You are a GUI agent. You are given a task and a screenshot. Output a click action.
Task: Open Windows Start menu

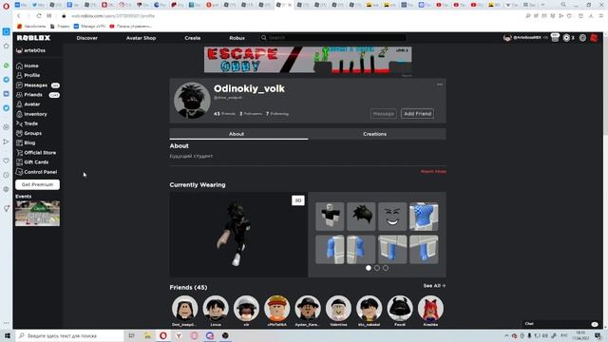pyautogui.click(x=7, y=335)
